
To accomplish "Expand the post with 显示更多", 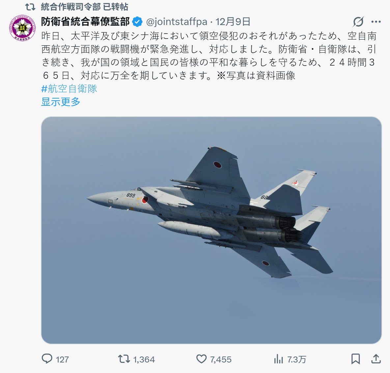I will 61,102.
